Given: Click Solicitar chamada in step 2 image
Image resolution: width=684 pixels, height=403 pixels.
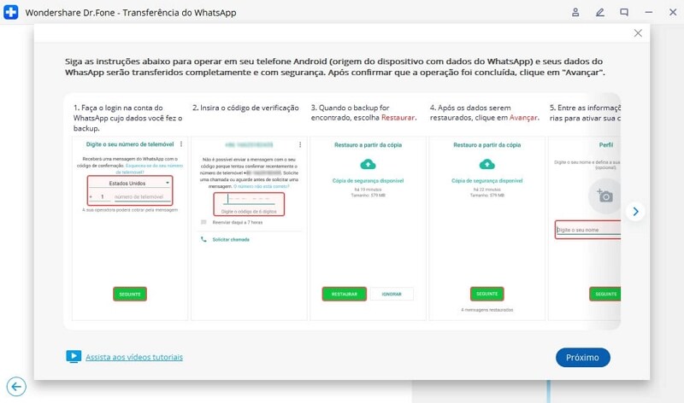Looking at the screenshot, I should (x=231, y=240).
